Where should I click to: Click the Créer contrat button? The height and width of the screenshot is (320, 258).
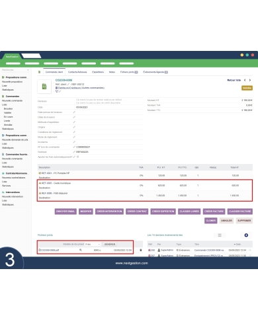pos(137,212)
